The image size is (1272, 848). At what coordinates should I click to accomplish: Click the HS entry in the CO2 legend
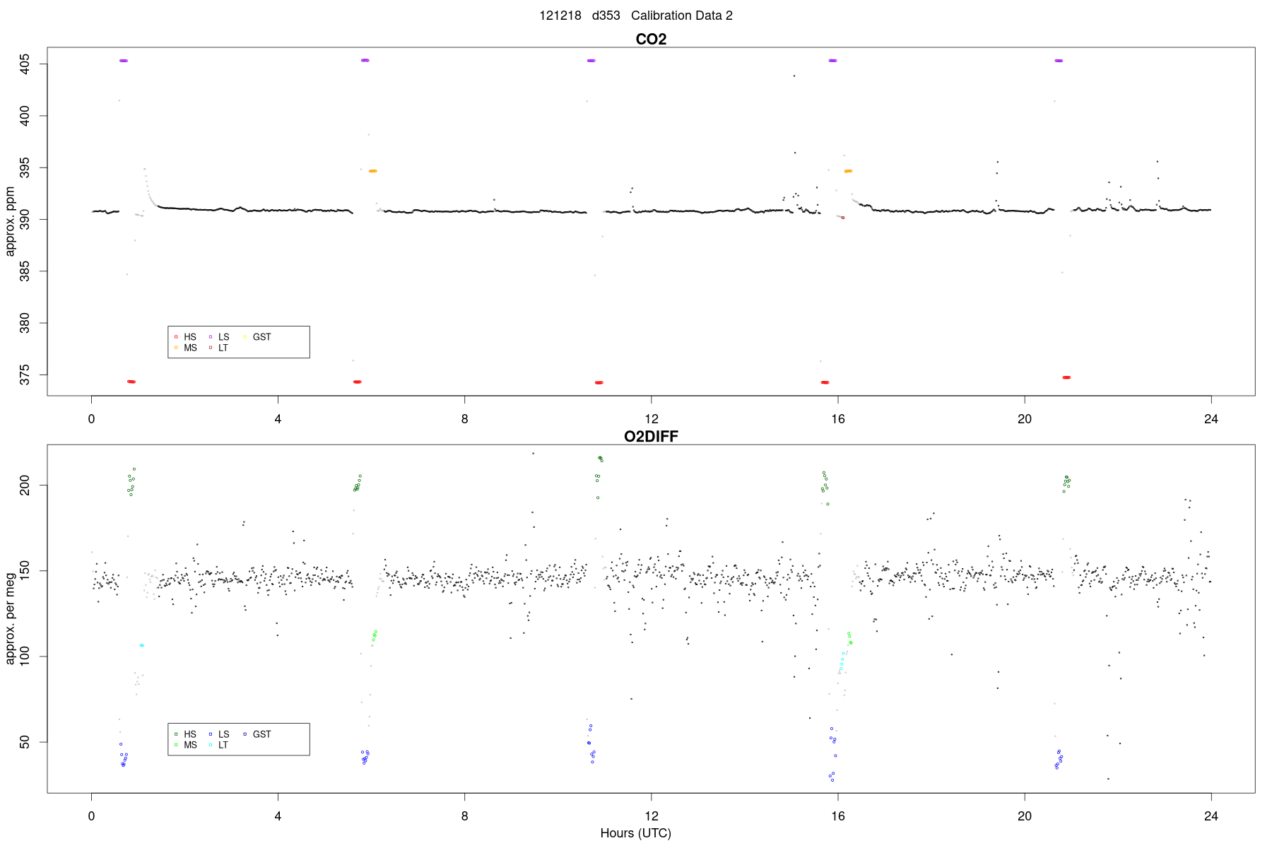pyautogui.click(x=185, y=337)
